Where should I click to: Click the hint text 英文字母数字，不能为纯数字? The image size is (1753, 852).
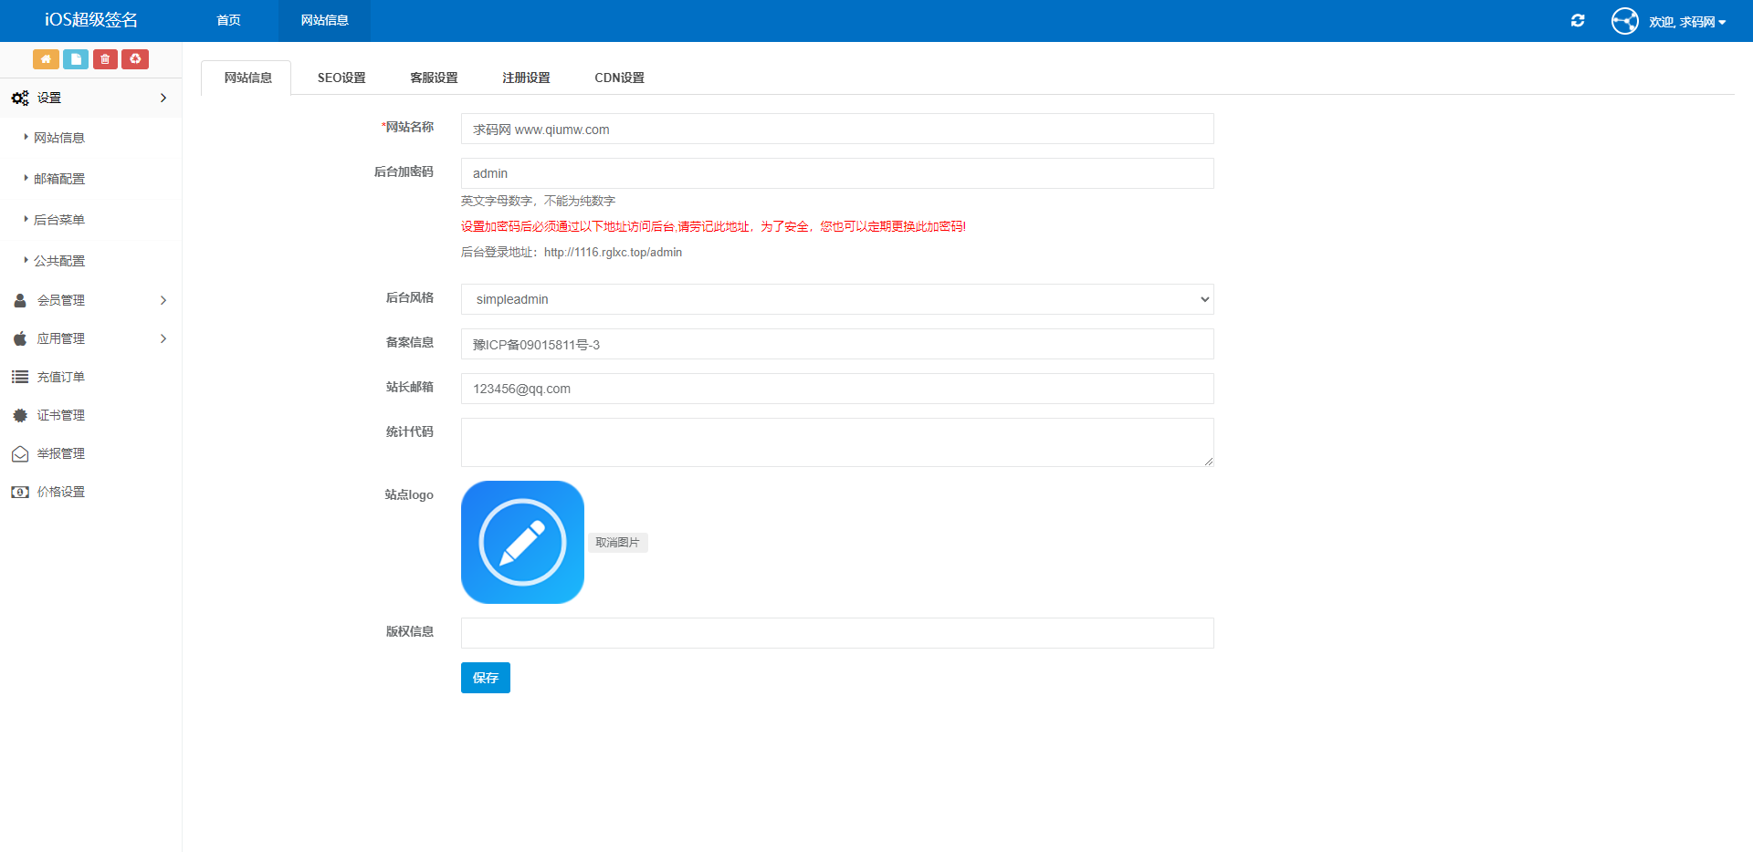(x=538, y=201)
